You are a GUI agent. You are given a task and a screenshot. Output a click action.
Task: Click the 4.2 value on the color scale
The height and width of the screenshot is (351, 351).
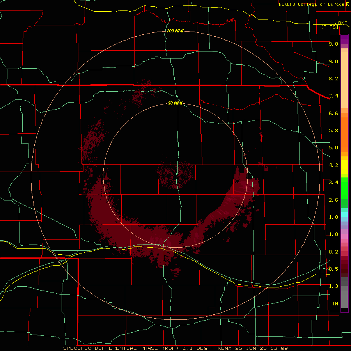point(333,165)
